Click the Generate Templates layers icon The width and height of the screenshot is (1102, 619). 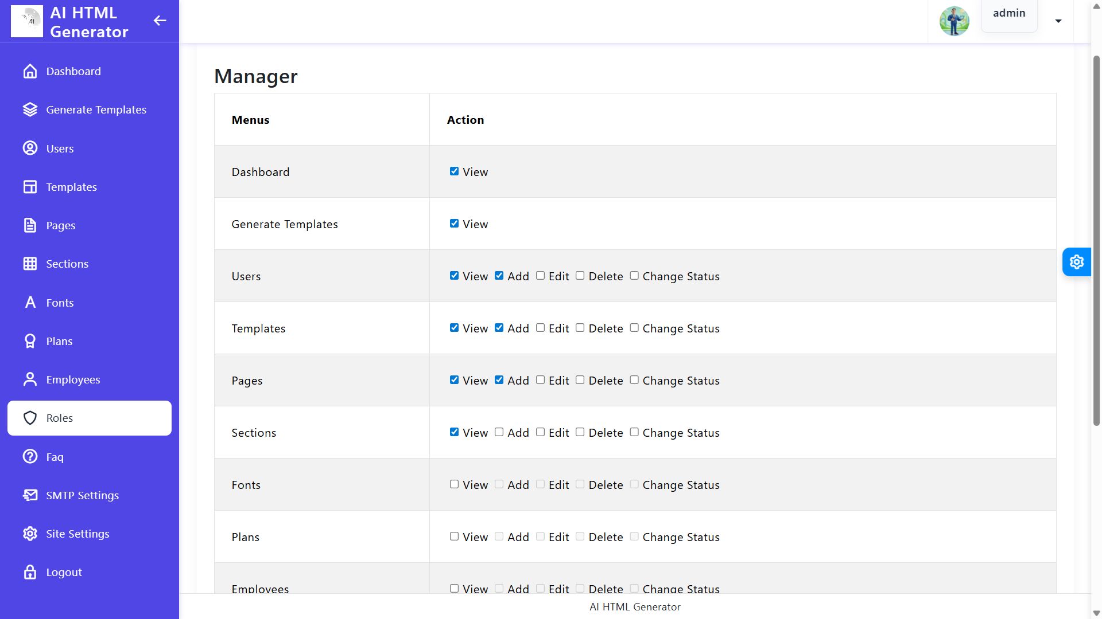tap(30, 109)
